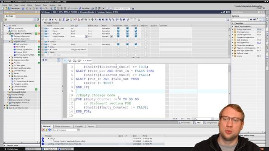Open the editor zoom level dropdown
Image resolution: width=269 pixels, height=151 pixels.
(213, 119)
